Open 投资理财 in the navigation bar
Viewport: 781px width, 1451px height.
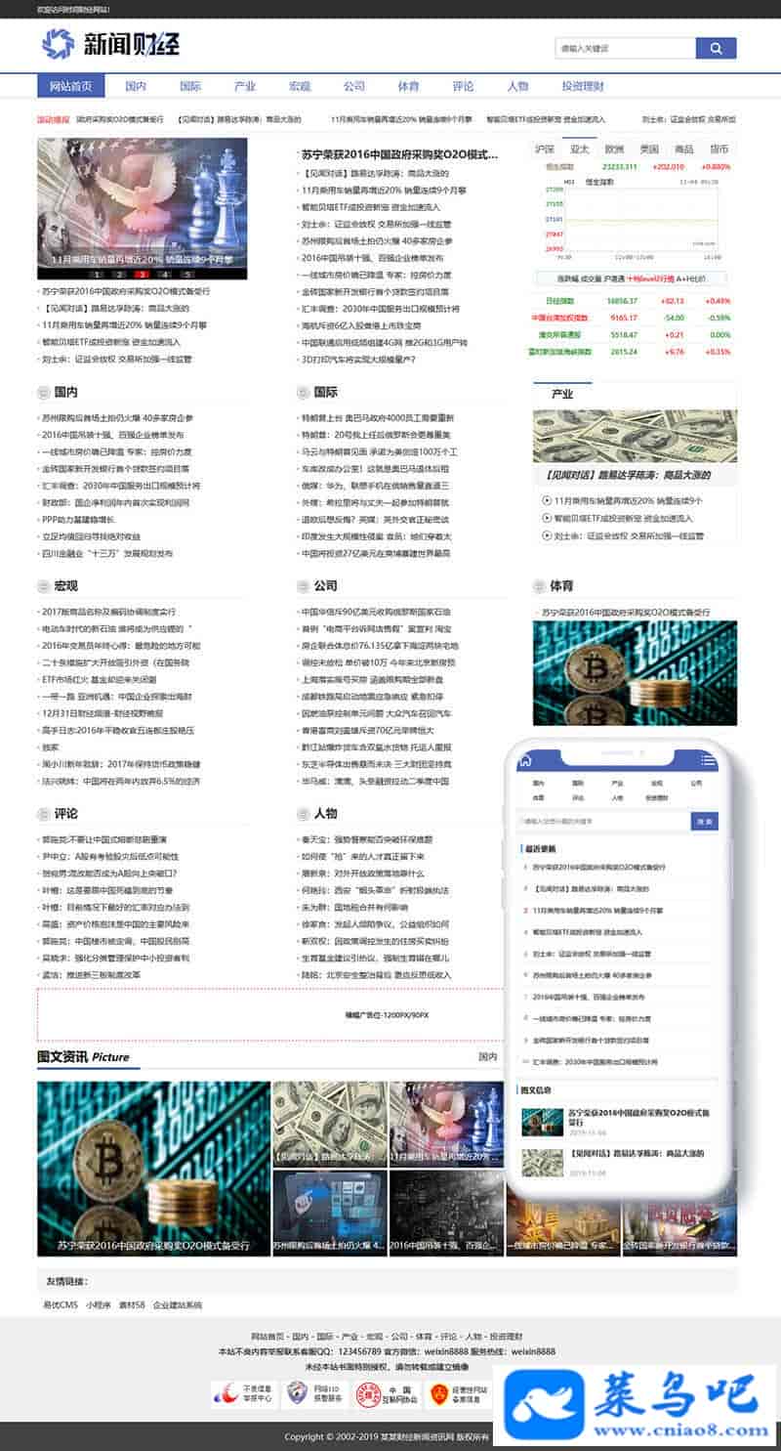(x=583, y=86)
